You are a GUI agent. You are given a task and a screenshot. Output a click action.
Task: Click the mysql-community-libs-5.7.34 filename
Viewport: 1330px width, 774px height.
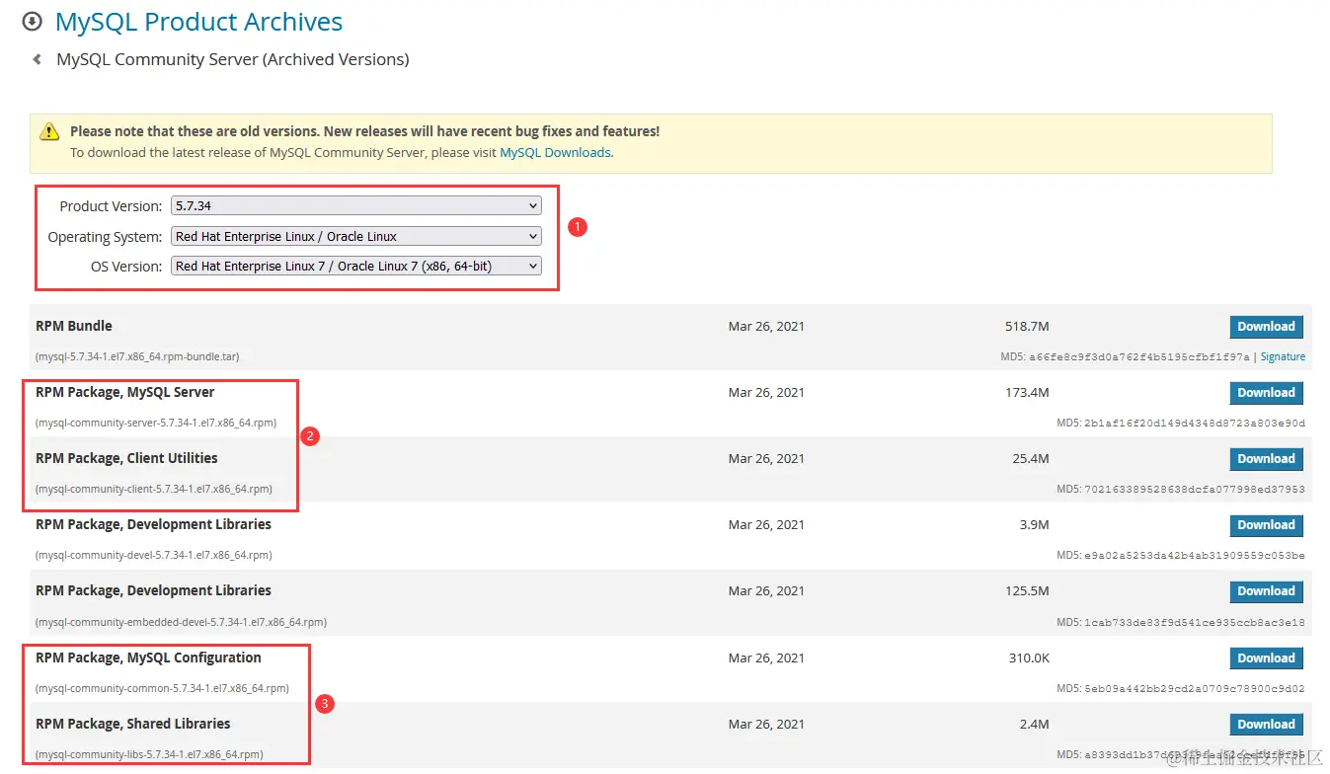click(x=149, y=754)
